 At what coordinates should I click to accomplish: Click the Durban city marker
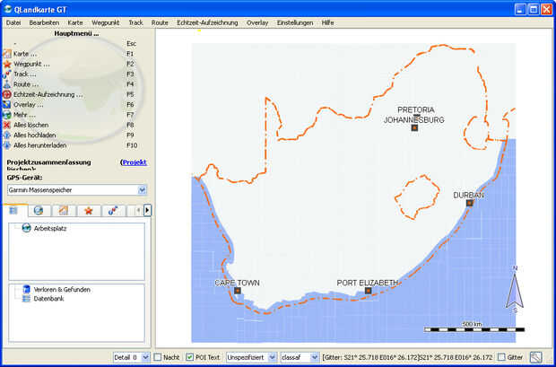click(470, 203)
